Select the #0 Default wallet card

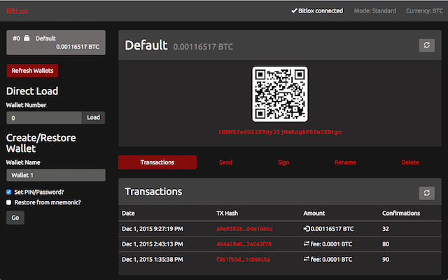[x=56, y=43]
